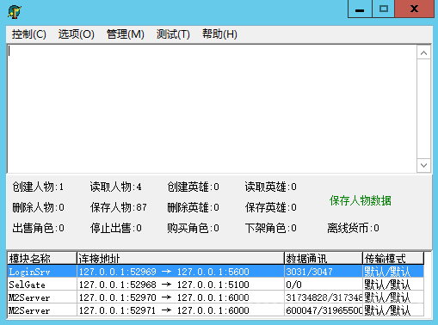Select the M2Server row with port 52971
The height and width of the screenshot is (325, 438).
[x=216, y=310]
